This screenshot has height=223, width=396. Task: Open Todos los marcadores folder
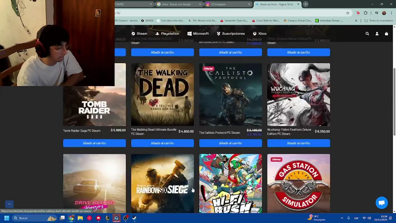(379, 21)
